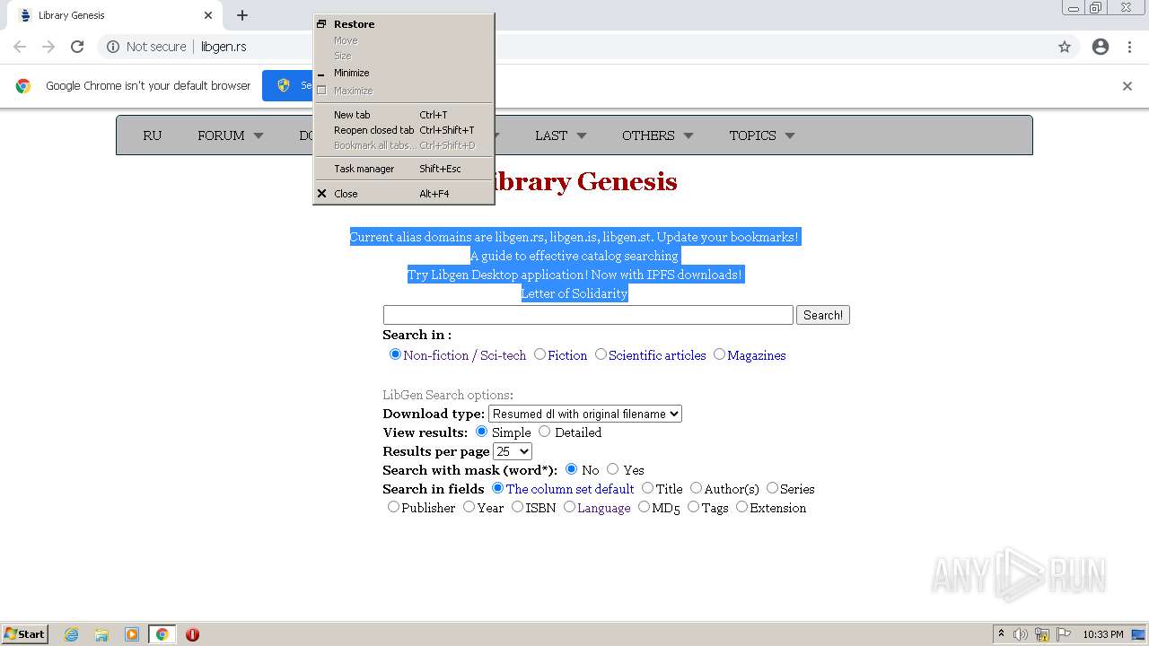This screenshot has width=1149, height=646.
Task: Expand FORUM navigation dropdown
Action: (x=231, y=135)
